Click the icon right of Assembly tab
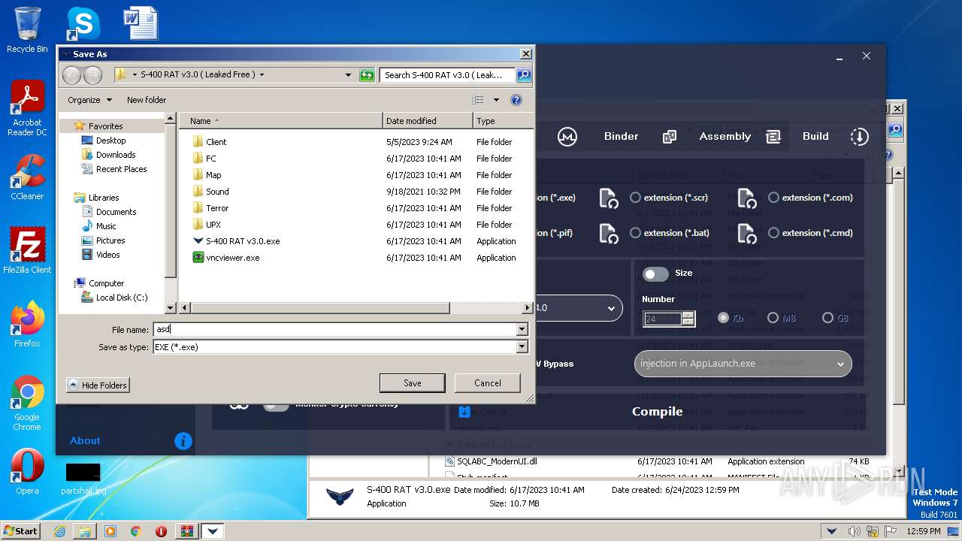The width and height of the screenshot is (962, 541). [773, 137]
